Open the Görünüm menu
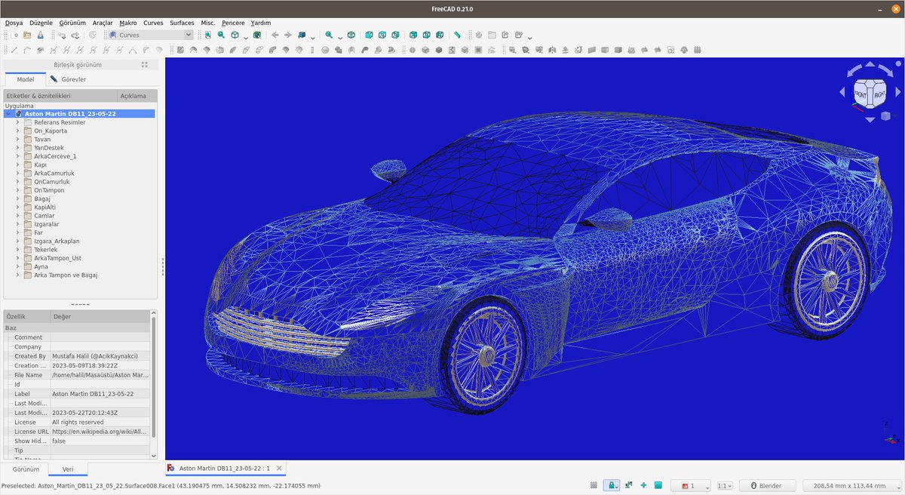This screenshot has height=495, width=905. coord(72,23)
